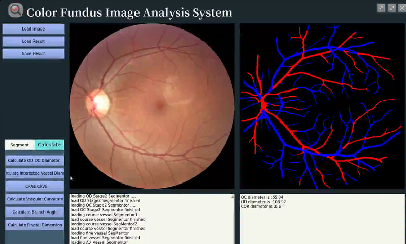Viewport: 406px width, 244px height.
Task: Click the Load Image button
Action: click(x=33, y=29)
